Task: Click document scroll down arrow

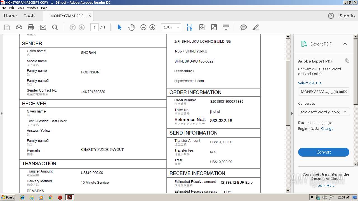Action: click(x=288, y=191)
